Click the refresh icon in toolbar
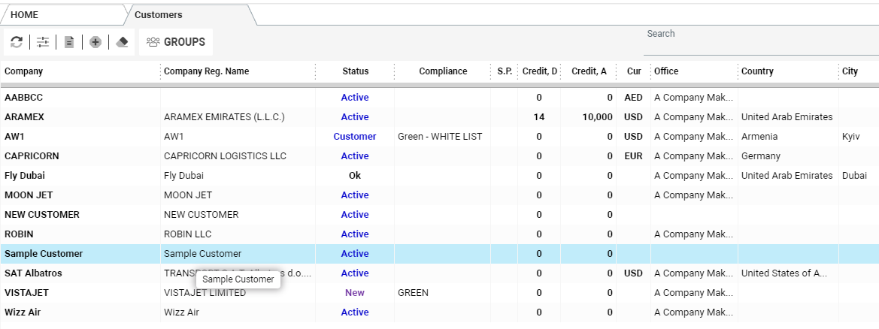This screenshot has height=329, width=879. 17,42
